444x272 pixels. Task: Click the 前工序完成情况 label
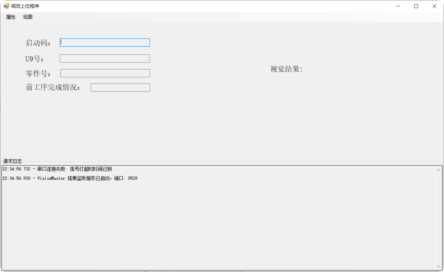click(x=53, y=87)
